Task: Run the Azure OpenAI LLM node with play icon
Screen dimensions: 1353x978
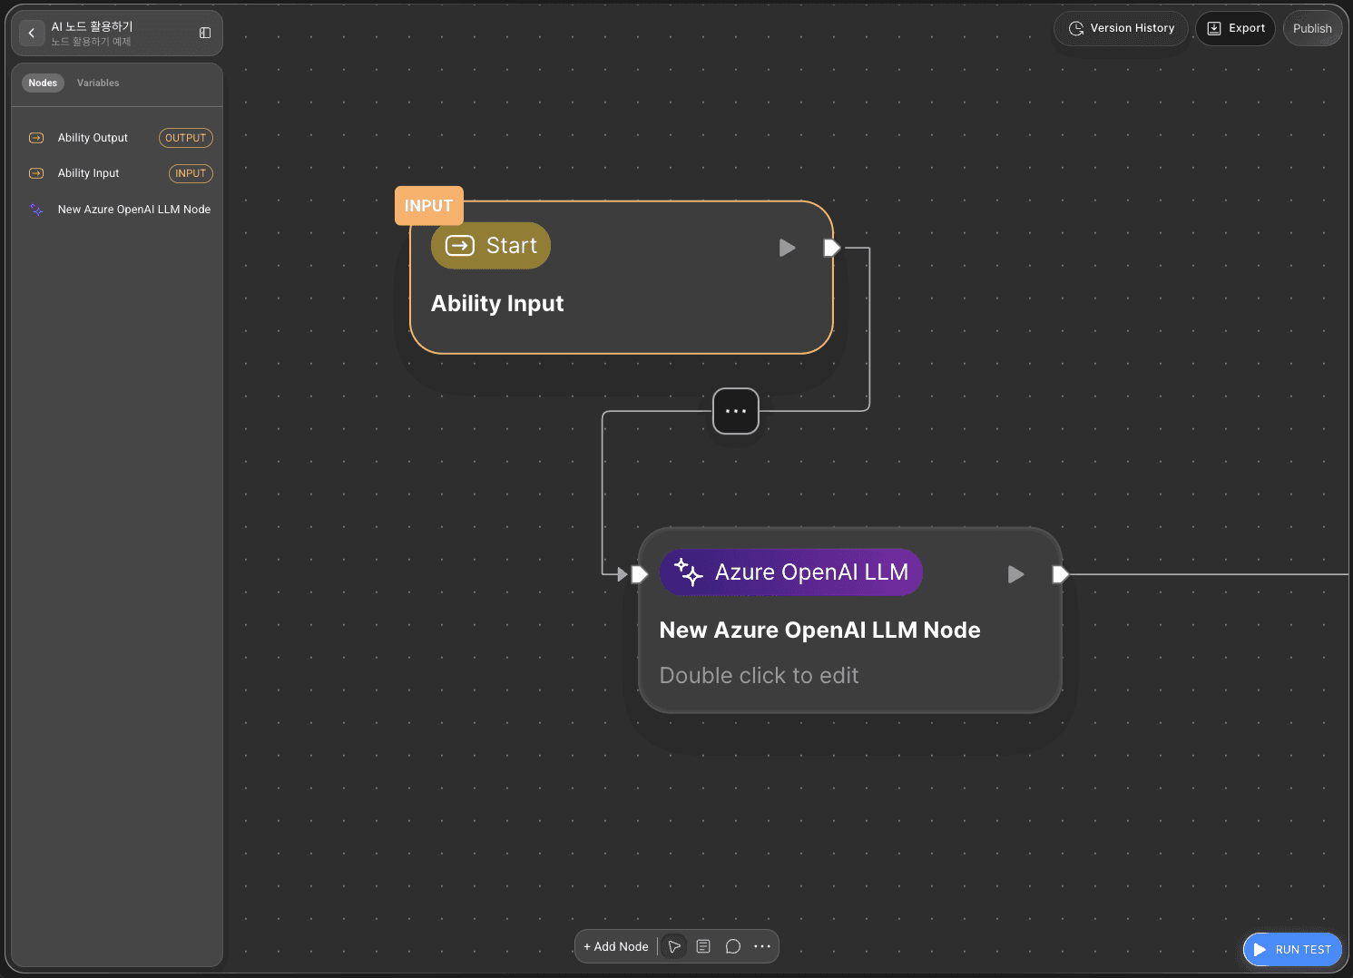Action: tap(1016, 574)
